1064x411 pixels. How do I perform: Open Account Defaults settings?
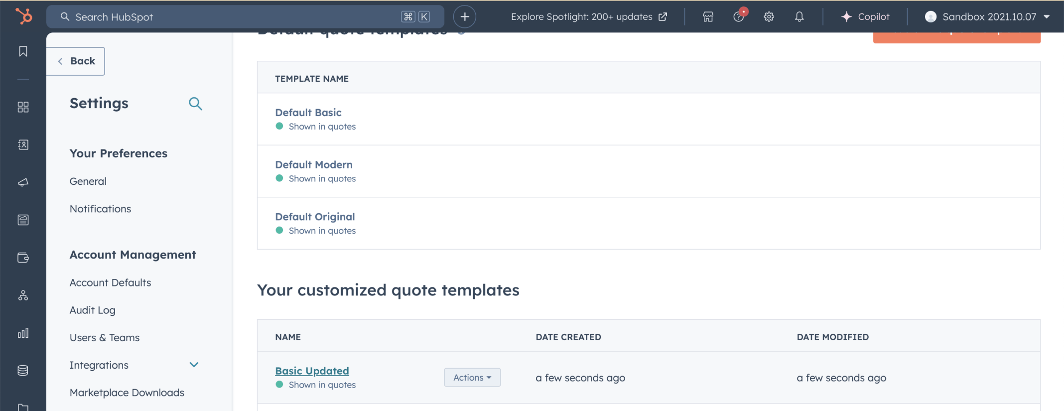click(x=110, y=282)
